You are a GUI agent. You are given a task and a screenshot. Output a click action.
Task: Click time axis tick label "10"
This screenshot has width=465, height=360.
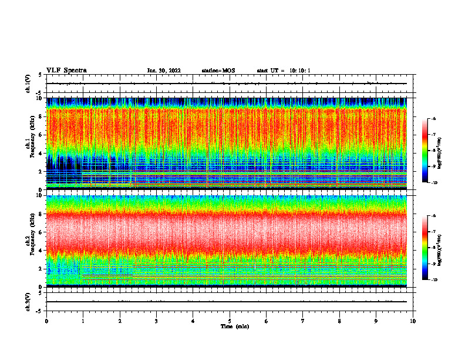(x=413, y=321)
